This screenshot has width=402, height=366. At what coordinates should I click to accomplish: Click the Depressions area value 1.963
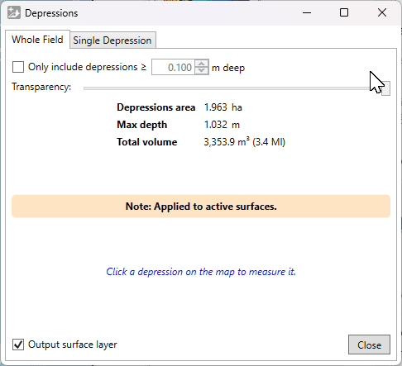(216, 107)
